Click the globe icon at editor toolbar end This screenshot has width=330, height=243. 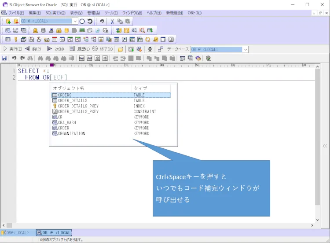click(x=208, y=58)
